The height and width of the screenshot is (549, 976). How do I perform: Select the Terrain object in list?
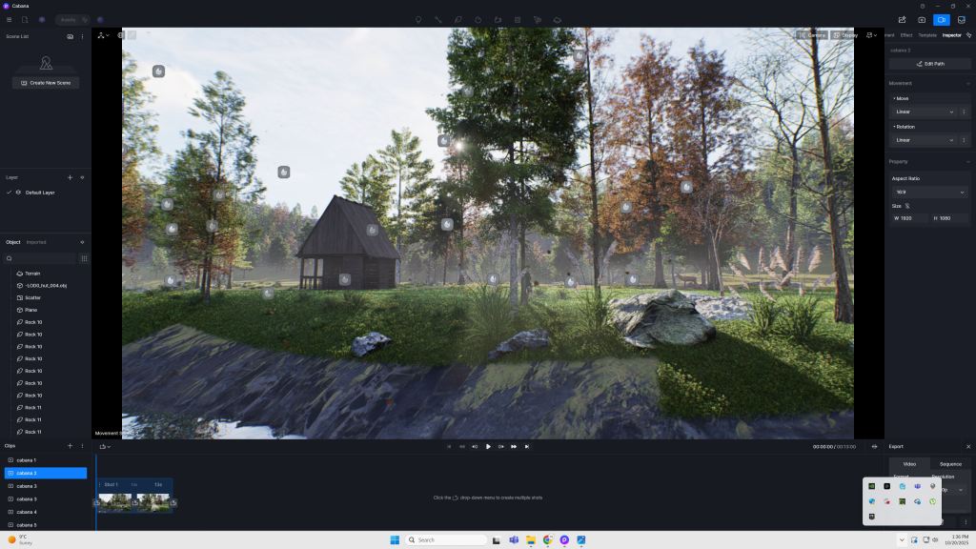coord(32,274)
